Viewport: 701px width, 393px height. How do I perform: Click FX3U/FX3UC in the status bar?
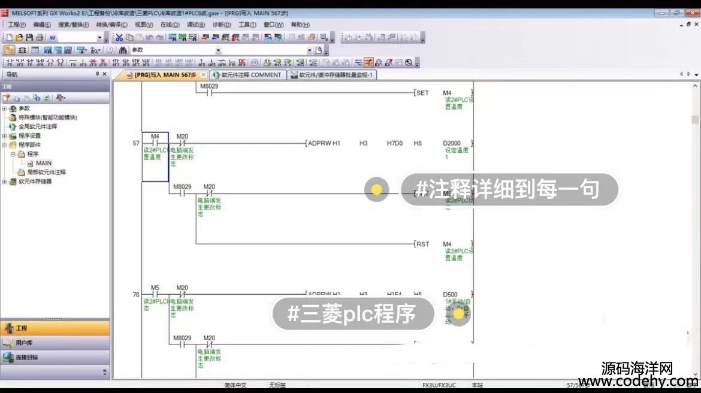[439, 385]
